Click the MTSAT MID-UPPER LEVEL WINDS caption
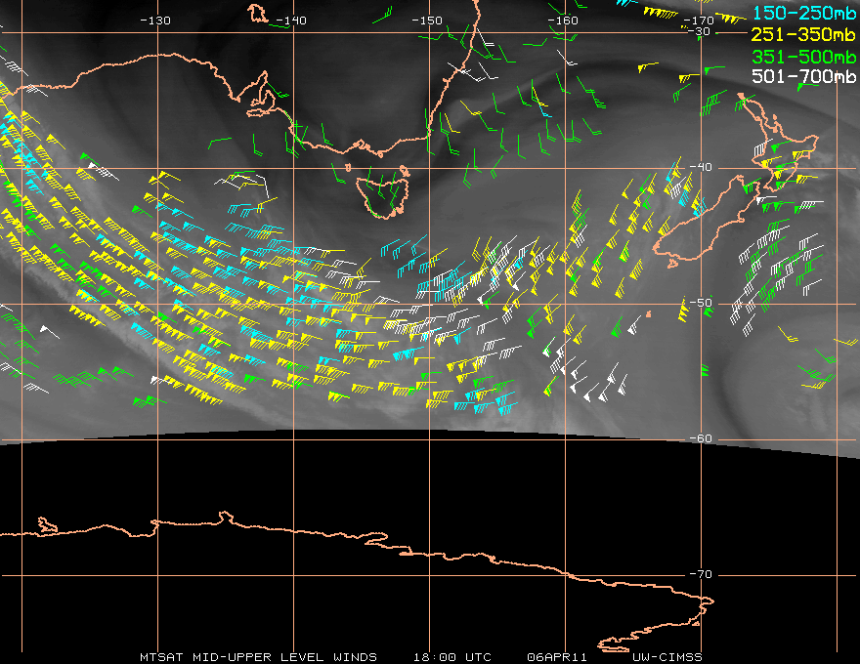The image size is (860, 664). point(258,657)
